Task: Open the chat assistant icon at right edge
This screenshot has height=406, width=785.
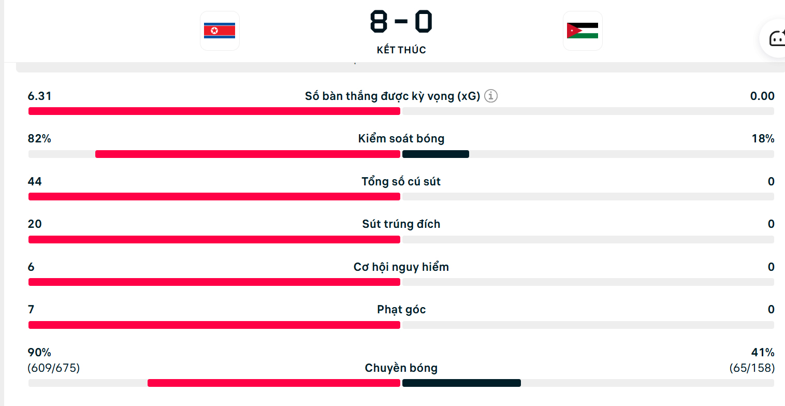Action: [776, 38]
